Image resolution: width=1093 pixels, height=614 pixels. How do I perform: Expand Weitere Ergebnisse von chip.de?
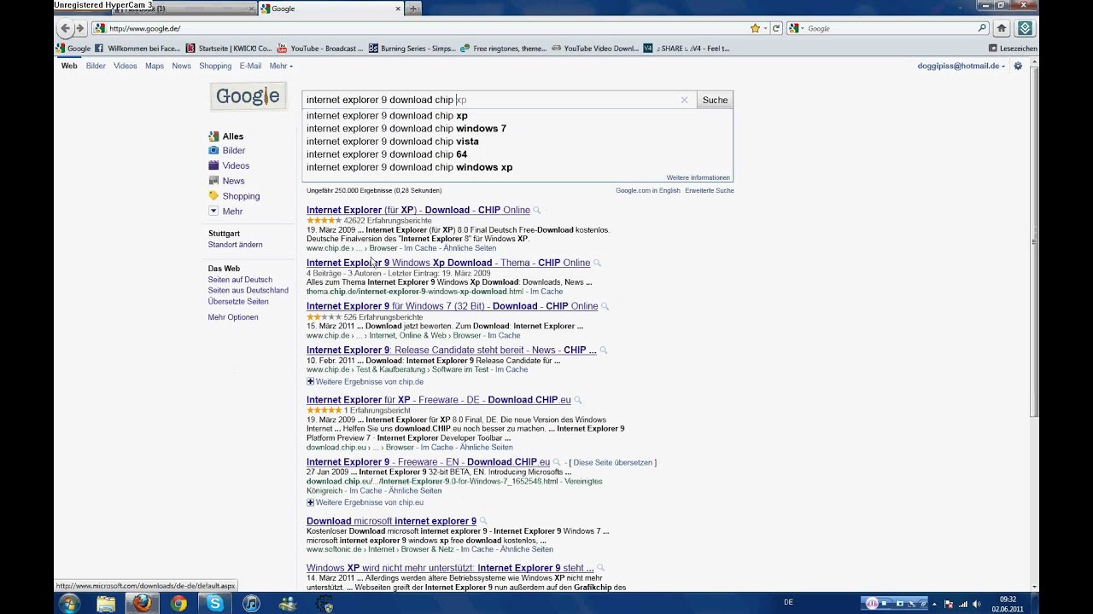(x=365, y=382)
